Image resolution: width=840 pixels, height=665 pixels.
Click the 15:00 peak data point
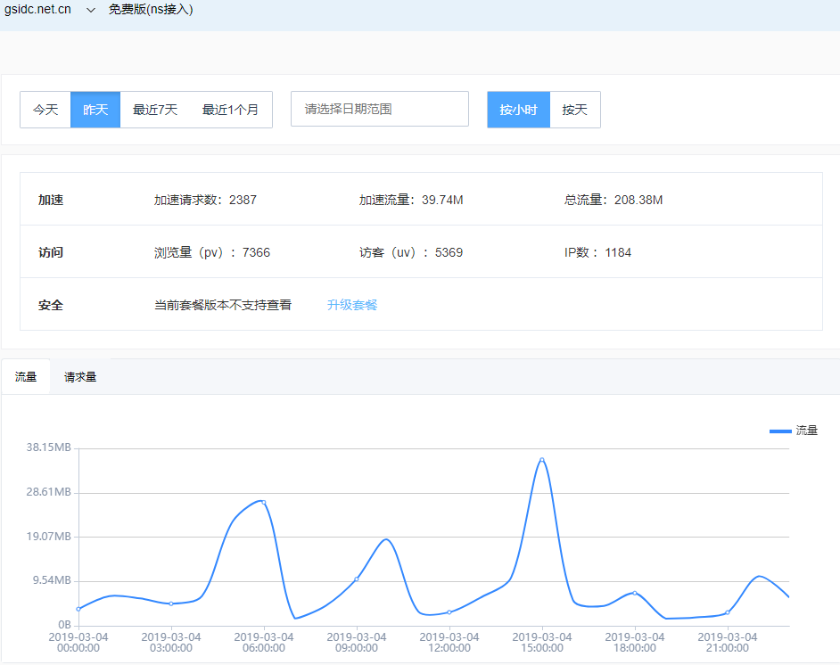(541, 460)
